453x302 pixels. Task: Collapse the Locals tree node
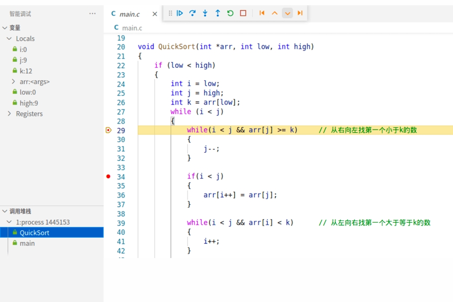click(x=9, y=38)
